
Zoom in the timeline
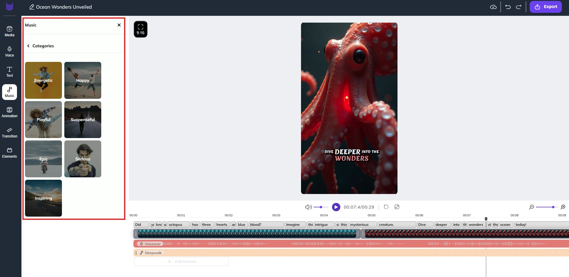[563, 207]
